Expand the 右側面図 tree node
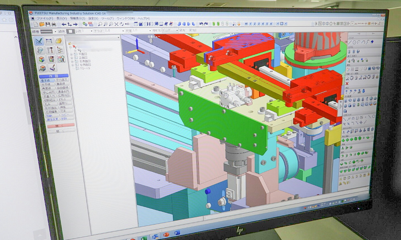401x240 pixels. click(x=72, y=61)
